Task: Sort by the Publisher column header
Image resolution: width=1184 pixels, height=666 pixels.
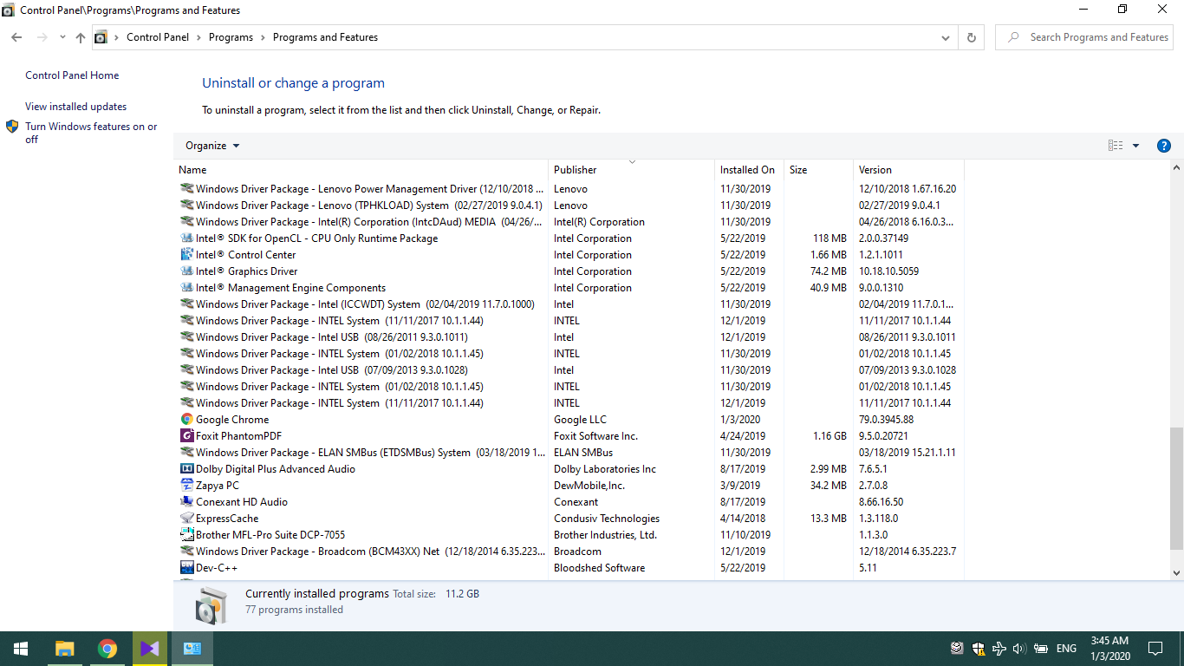Action: click(632, 170)
